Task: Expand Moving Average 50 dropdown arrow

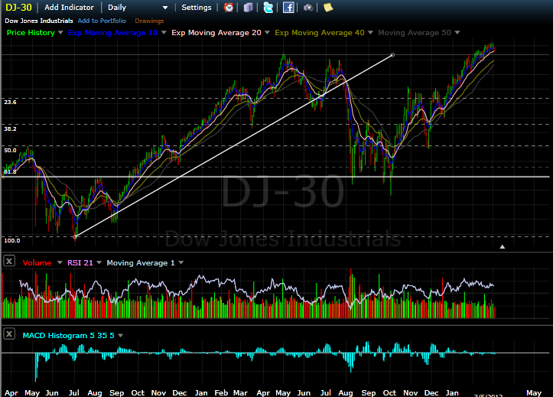Action: tap(457, 32)
